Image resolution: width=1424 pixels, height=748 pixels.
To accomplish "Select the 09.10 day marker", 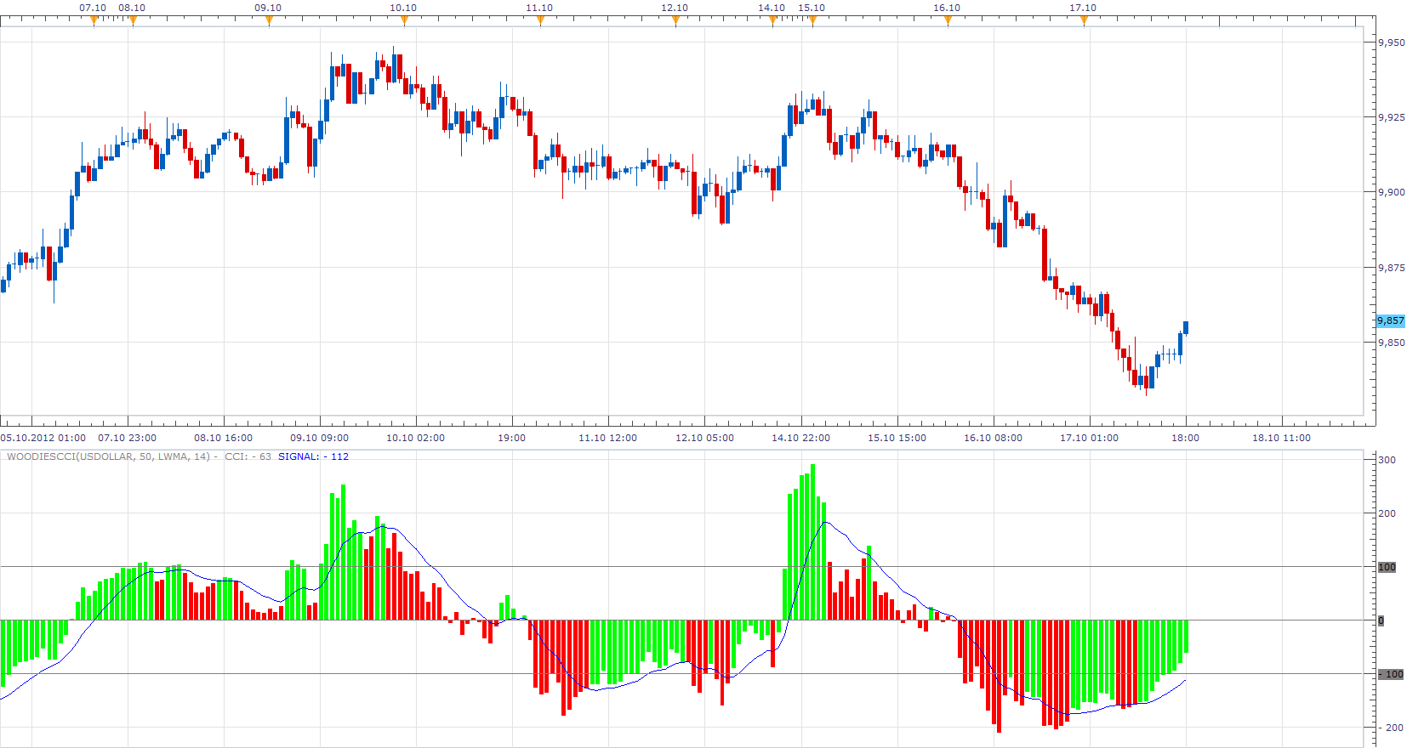I will pos(269,21).
